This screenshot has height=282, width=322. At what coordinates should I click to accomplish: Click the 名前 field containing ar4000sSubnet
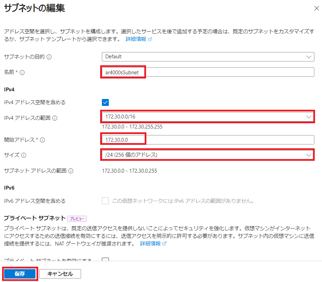point(208,72)
